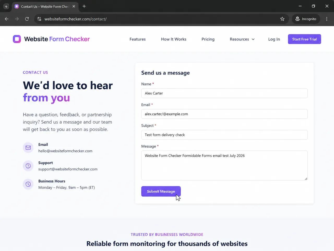Close the Contact Us browser tab

[74, 6]
